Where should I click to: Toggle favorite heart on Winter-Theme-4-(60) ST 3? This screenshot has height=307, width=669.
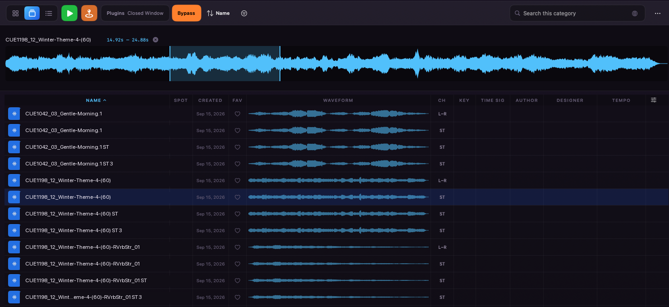click(238, 231)
